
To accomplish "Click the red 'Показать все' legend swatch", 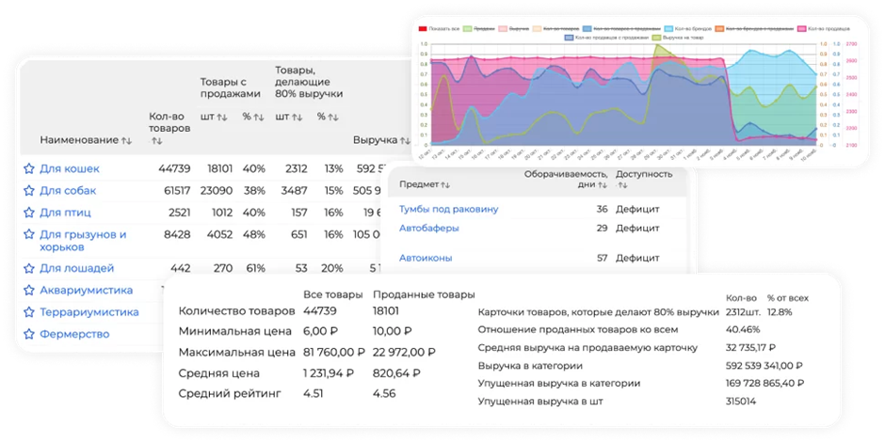I will tap(423, 29).
